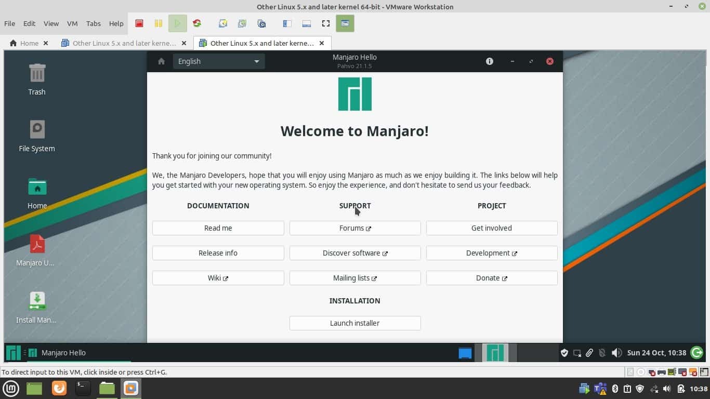Open the Help menu
Viewport: 710px width, 399px height.
[116, 23]
